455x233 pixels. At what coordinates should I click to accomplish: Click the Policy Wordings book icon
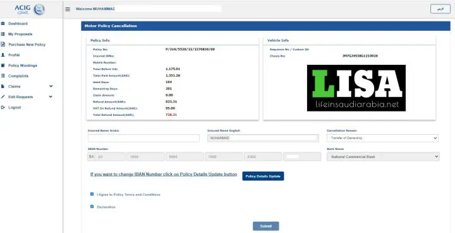[3, 65]
